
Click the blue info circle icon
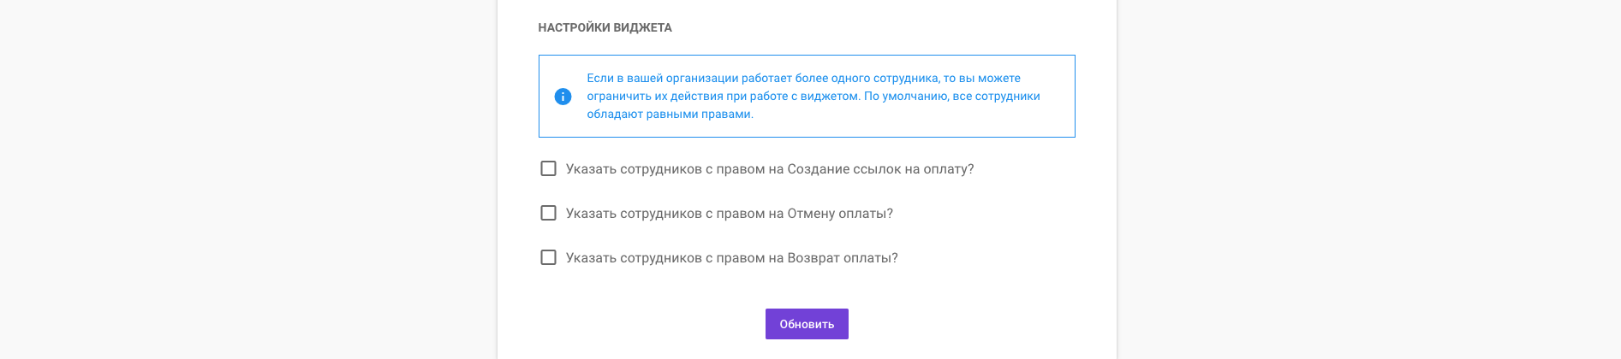pyautogui.click(x=563, y=97)
